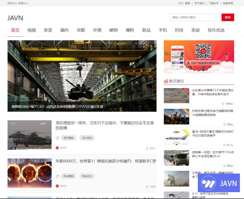Open the military jeep hot-list thumbnail

tap(176, 158)
